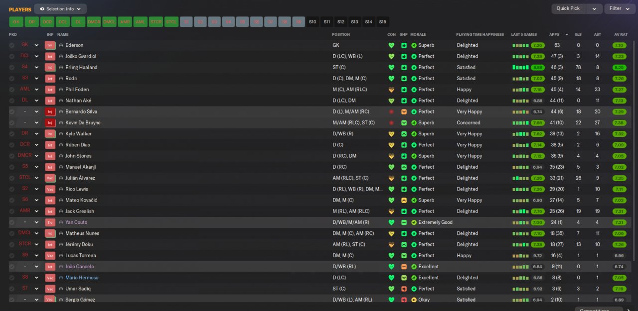638x311 pixels.
Task: Toggle the picked checkmark for Erling Haaland
Action: [x=12, y=68]
